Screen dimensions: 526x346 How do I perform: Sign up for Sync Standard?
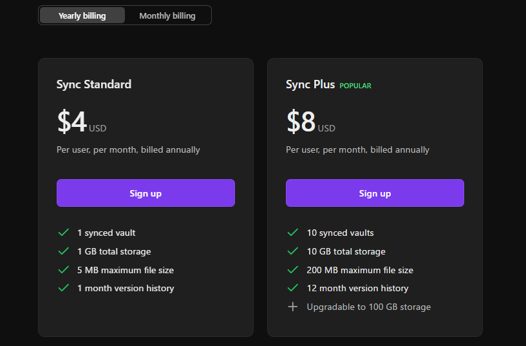146,193
